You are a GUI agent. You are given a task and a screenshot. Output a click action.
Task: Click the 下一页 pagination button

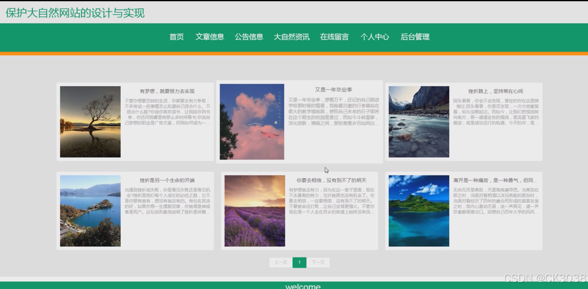(x=319, y=262)
